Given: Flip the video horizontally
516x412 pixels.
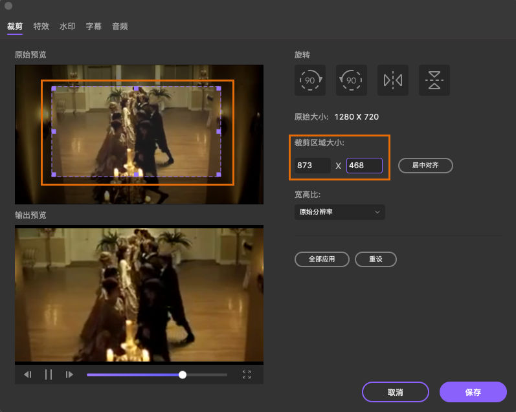Looking at the screenshot, I should (x=393, y=80).
